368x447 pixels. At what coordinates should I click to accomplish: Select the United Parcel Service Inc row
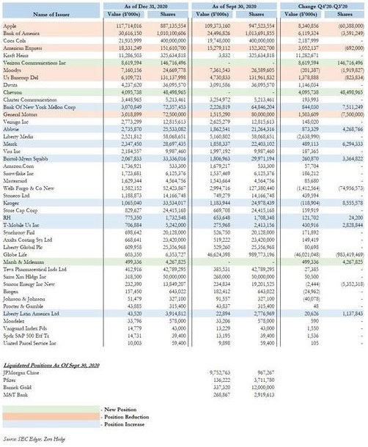183,343
